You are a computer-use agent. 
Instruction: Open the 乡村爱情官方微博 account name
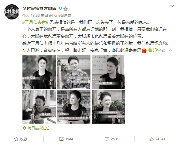[x=39, y=9]
